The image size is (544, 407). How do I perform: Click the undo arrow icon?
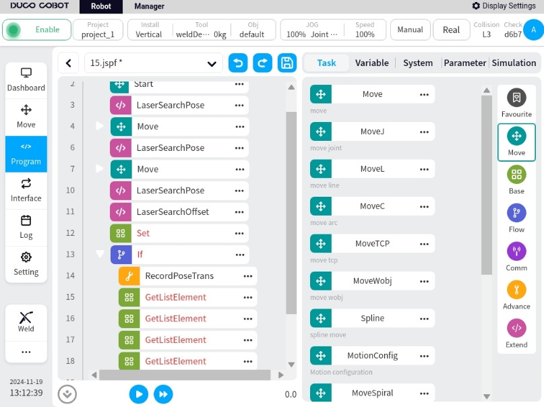[x=237, y=63]
